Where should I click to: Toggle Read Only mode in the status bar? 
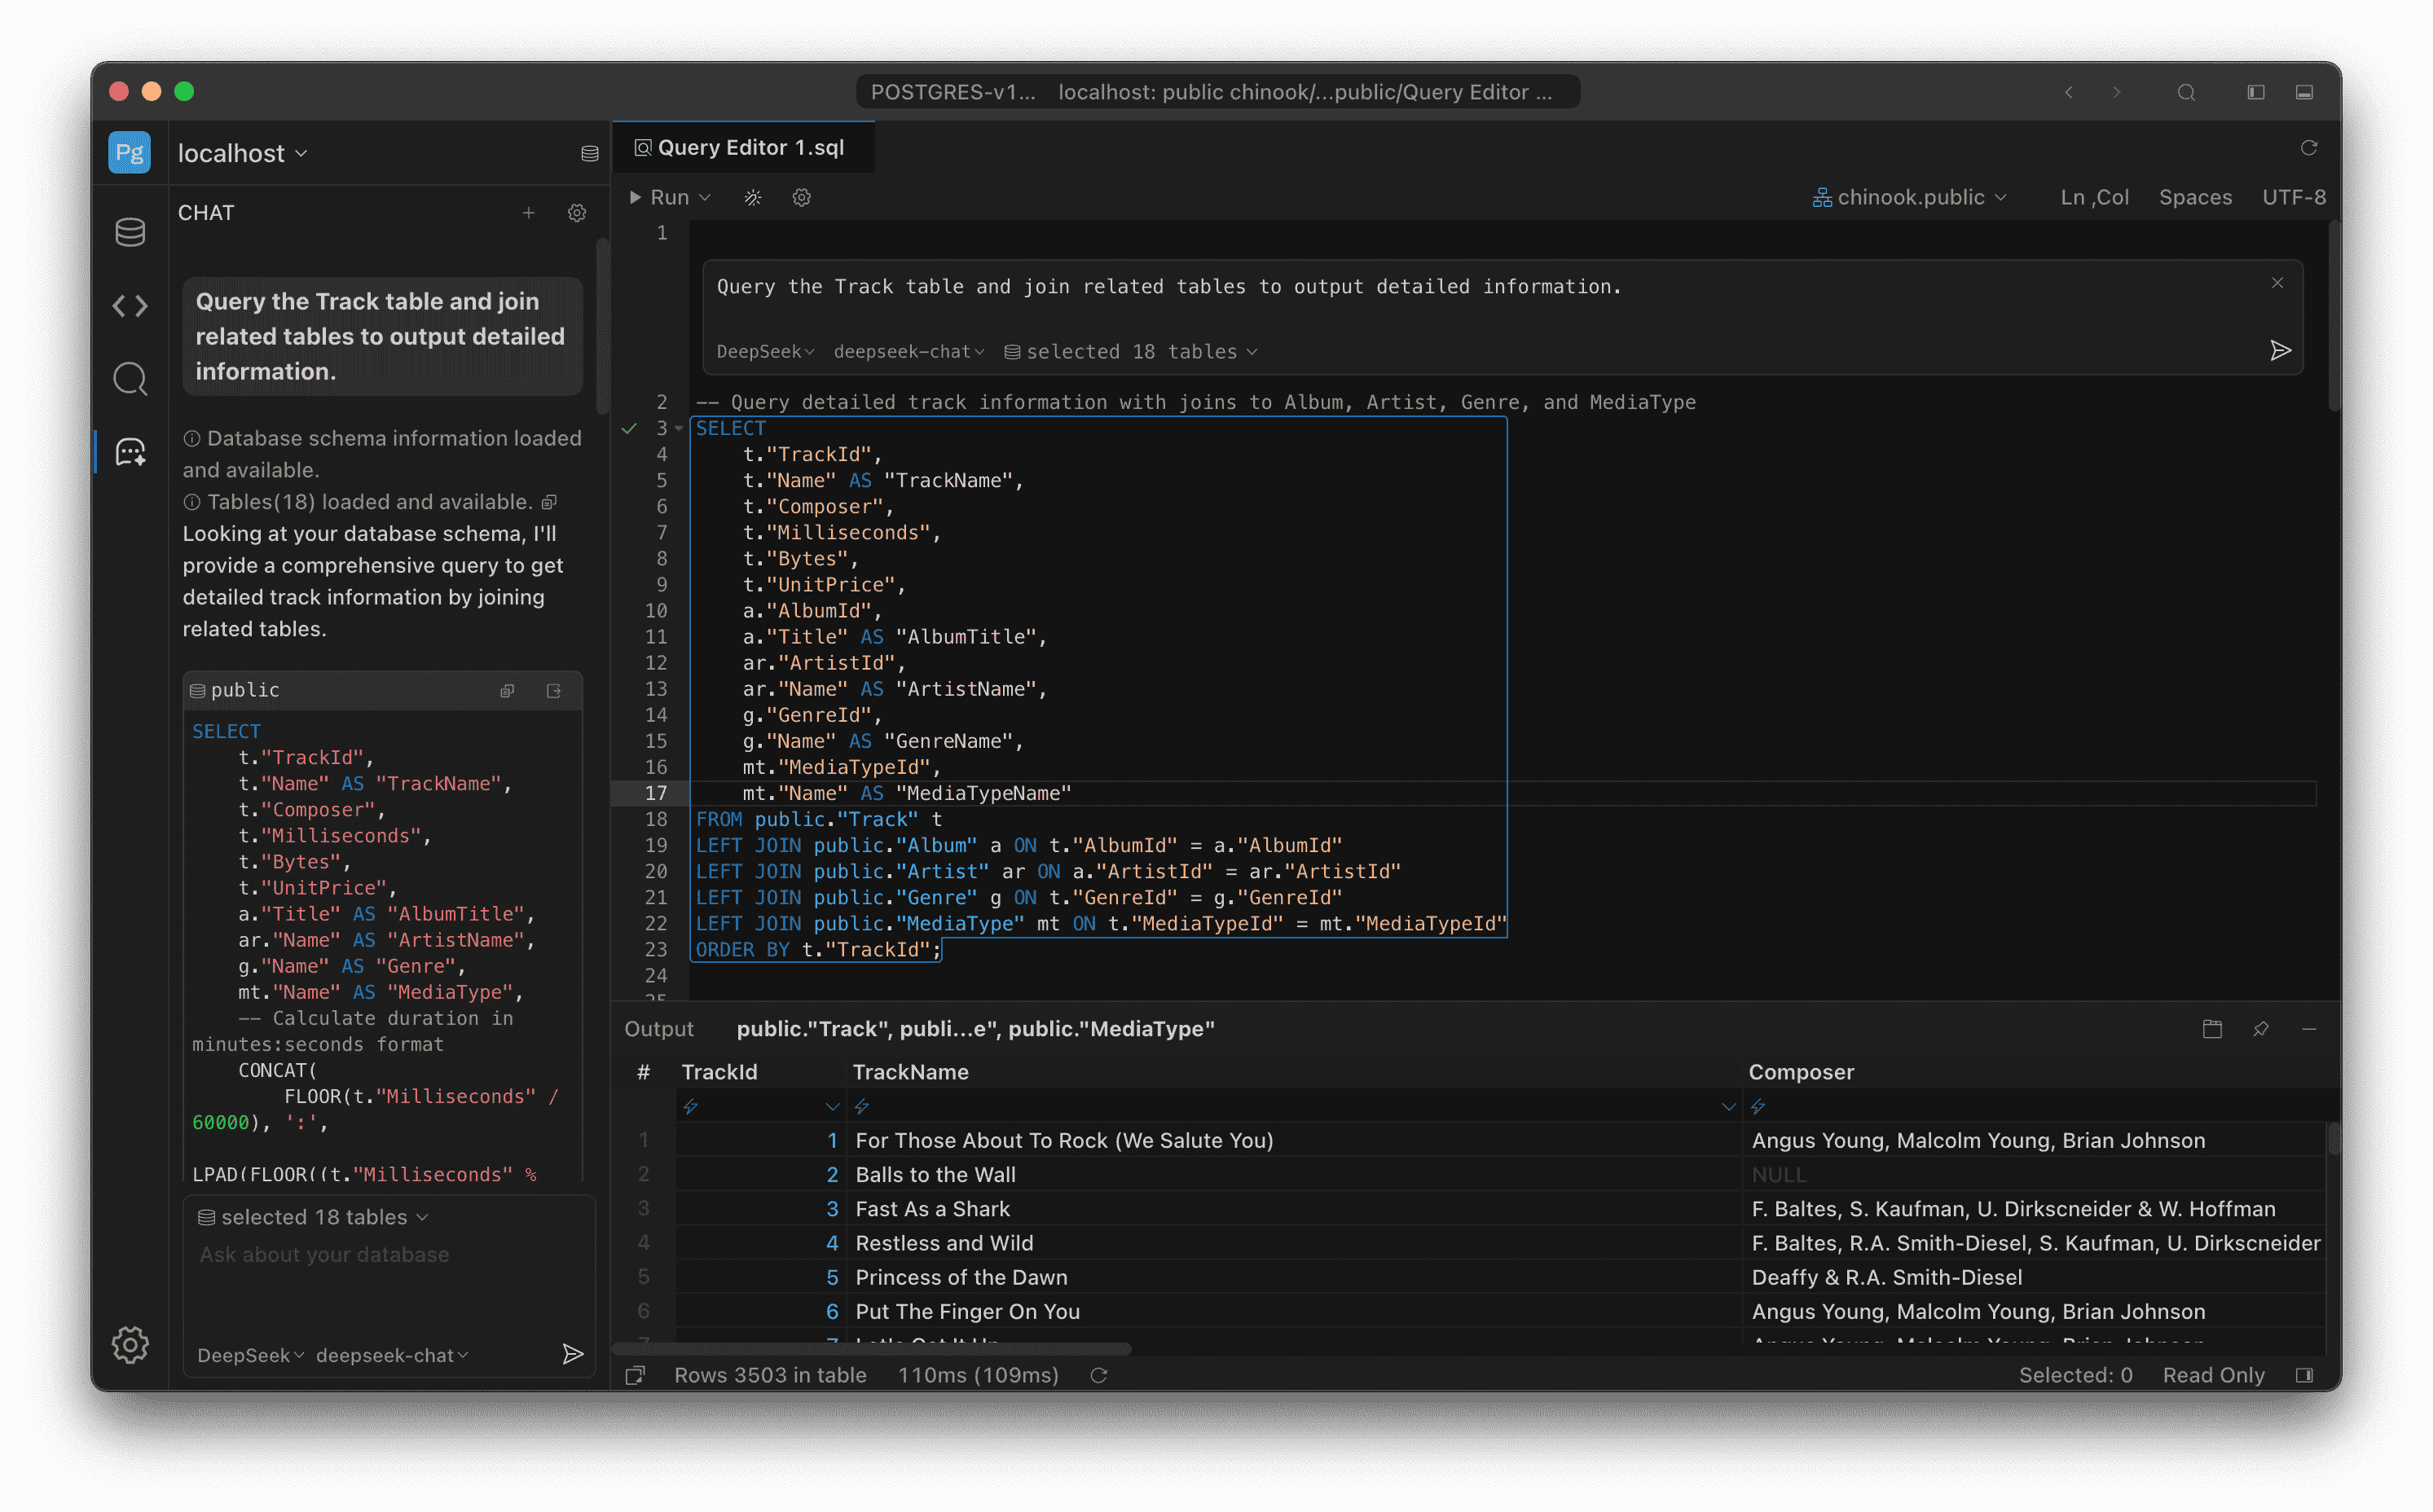point(2213,1375)
